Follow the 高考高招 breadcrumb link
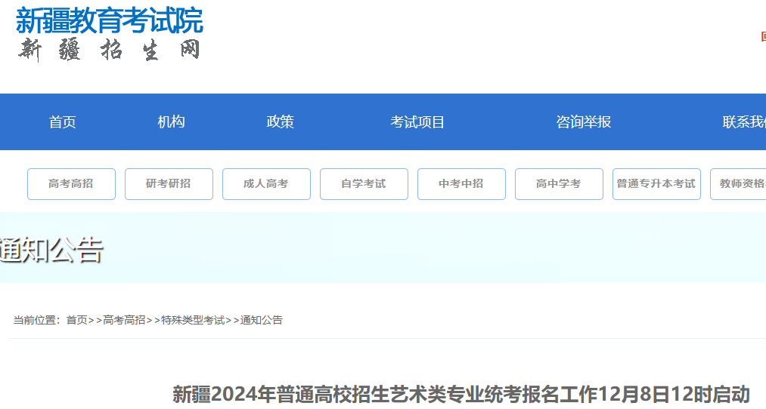 point(124,320)
